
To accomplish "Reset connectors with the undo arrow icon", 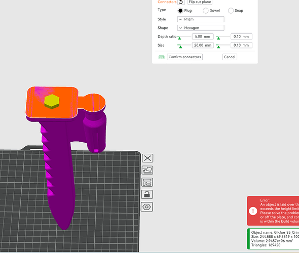I will point(181,2).
